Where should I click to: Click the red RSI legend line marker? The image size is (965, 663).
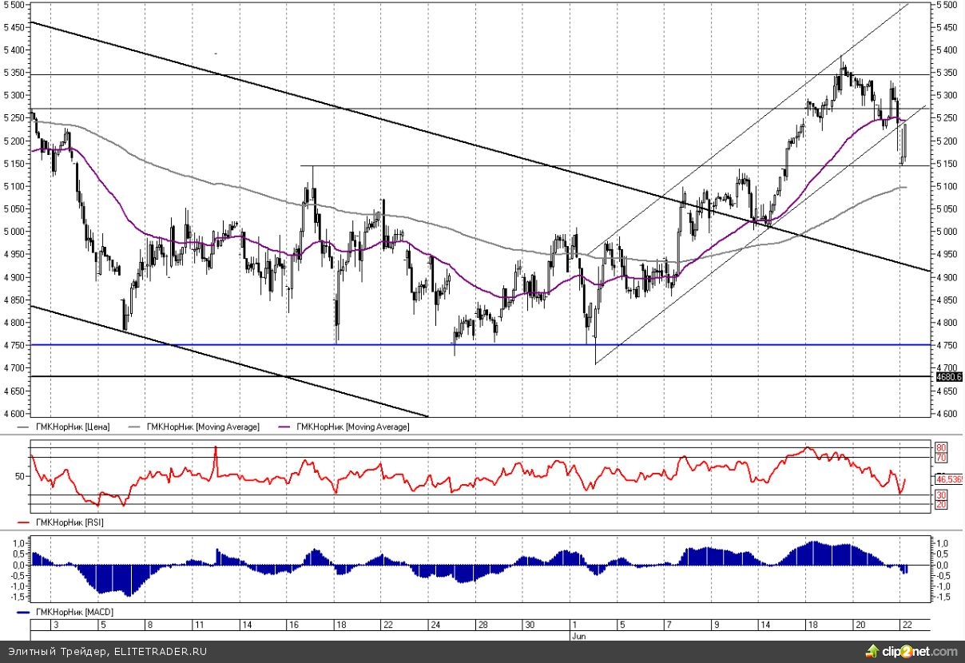(x=22, y=522)
